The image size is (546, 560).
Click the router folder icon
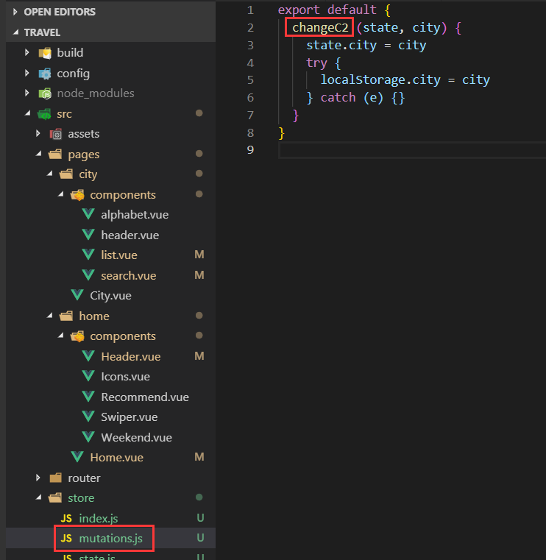[56, 478]
